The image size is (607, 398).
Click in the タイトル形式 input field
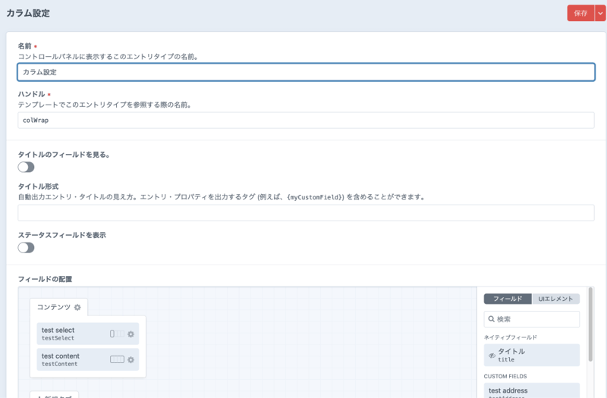(306, 212)
